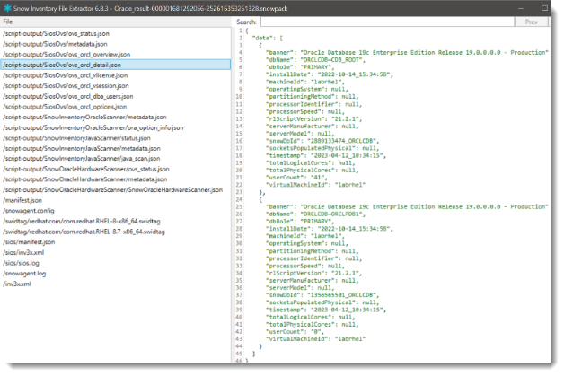Click the "userCount": "41" line
Screen dimensions: 564x376
click(x=296, y=177)
